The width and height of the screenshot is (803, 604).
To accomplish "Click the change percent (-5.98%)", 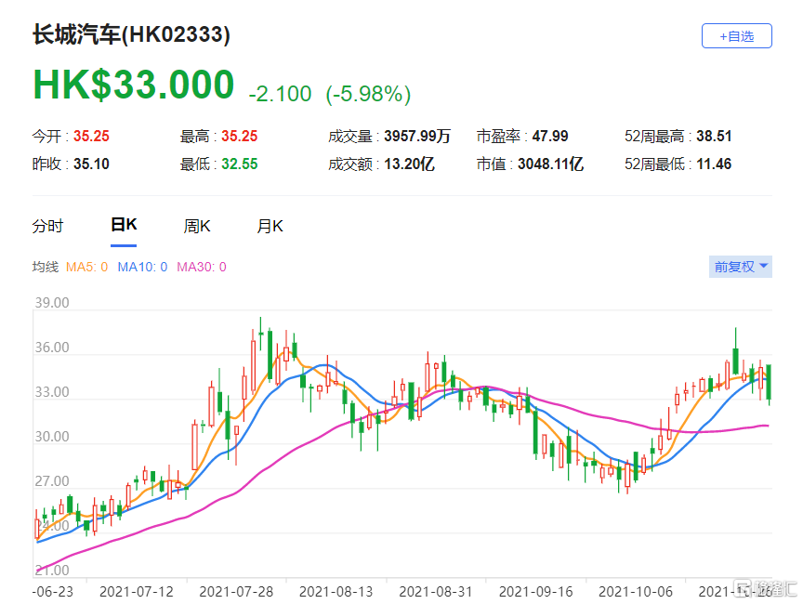I will click(368, 94).
